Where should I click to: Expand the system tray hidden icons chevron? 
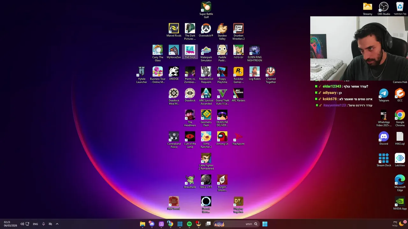57,224
